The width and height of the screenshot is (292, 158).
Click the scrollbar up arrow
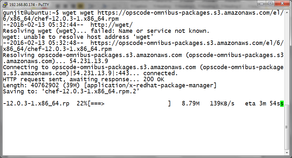[286, 12]
